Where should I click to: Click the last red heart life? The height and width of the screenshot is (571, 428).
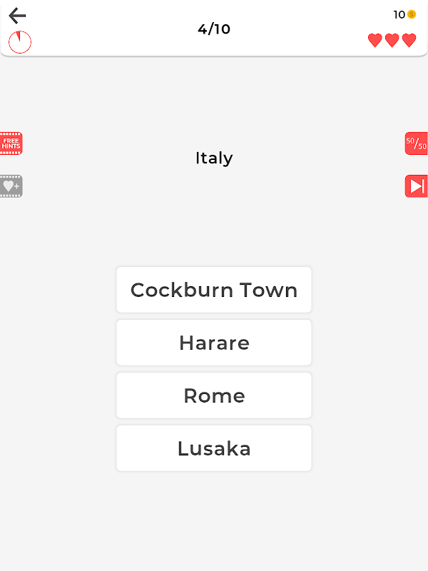[409, 41]
